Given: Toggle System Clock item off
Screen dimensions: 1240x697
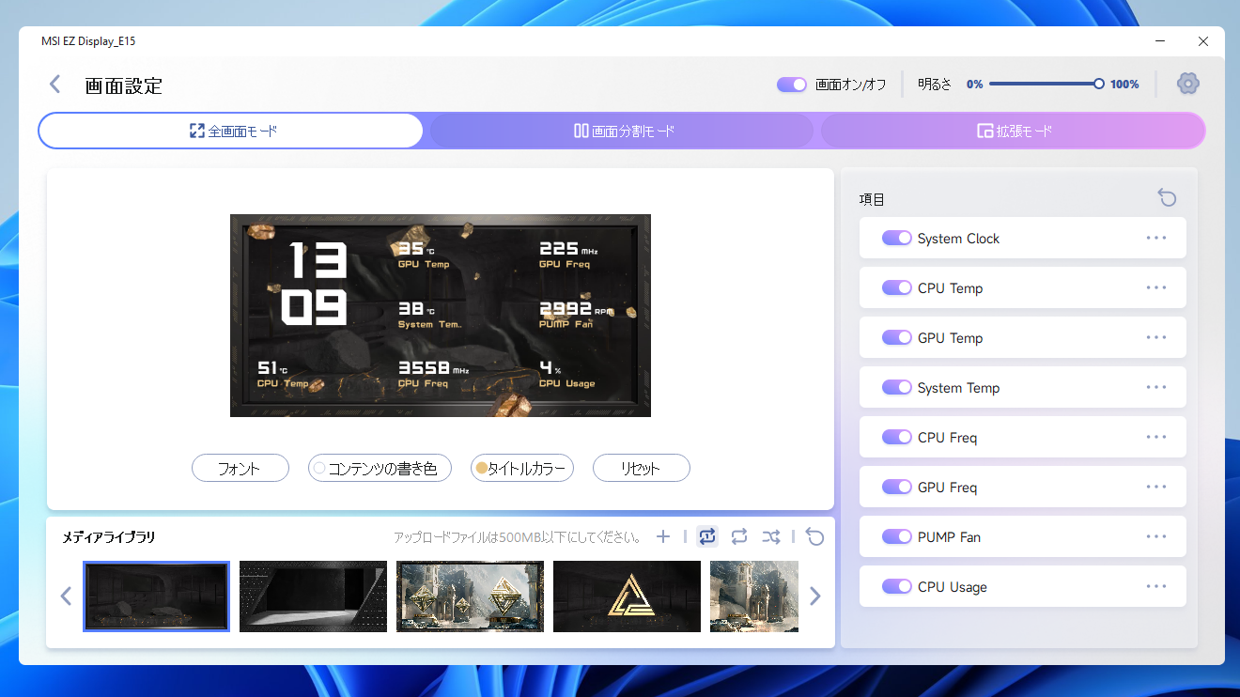Looking at the screenshot, I should click(x=897, y=238).
